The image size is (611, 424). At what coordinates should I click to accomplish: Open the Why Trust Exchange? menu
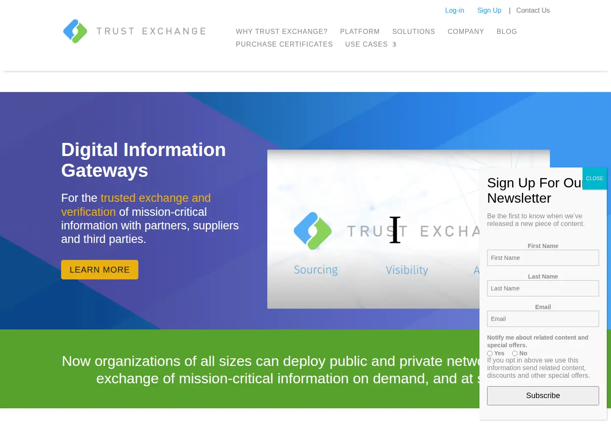coord(282,31)
